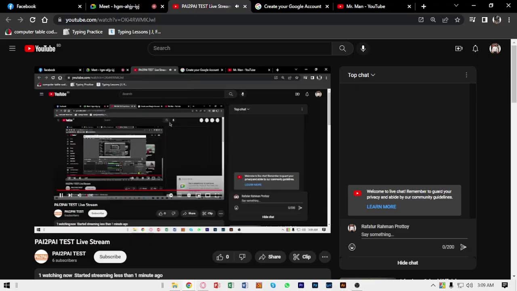
Task: Open Chrome tab search chevron
Action: [x=456, y=6]
